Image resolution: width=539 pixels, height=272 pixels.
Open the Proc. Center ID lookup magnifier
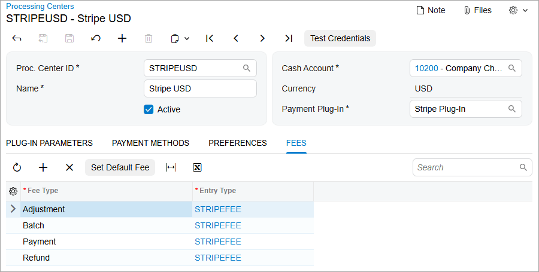247,68
